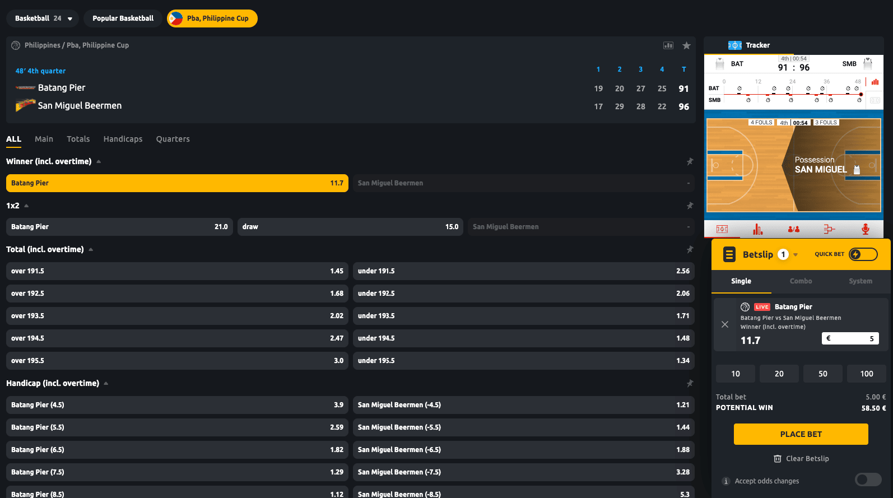The width and height of the screenshot is (893, 498).
Task: Collapse the Handicap (incl. overtime) section
Action: click(x=106, y=383)
